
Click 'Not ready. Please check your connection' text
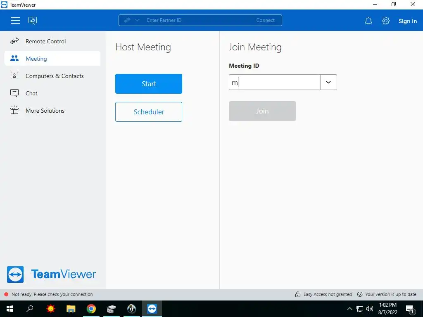[52, 294]
